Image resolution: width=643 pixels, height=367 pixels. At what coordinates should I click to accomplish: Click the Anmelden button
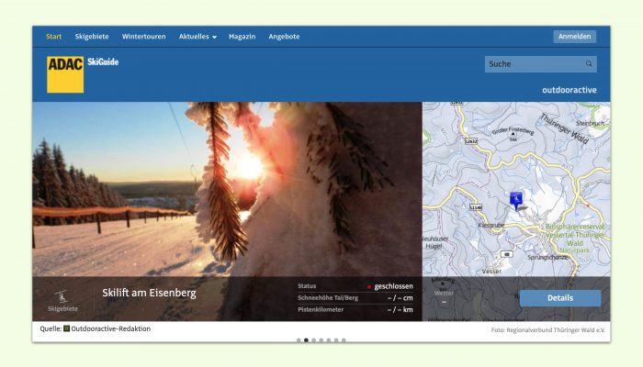574,37
